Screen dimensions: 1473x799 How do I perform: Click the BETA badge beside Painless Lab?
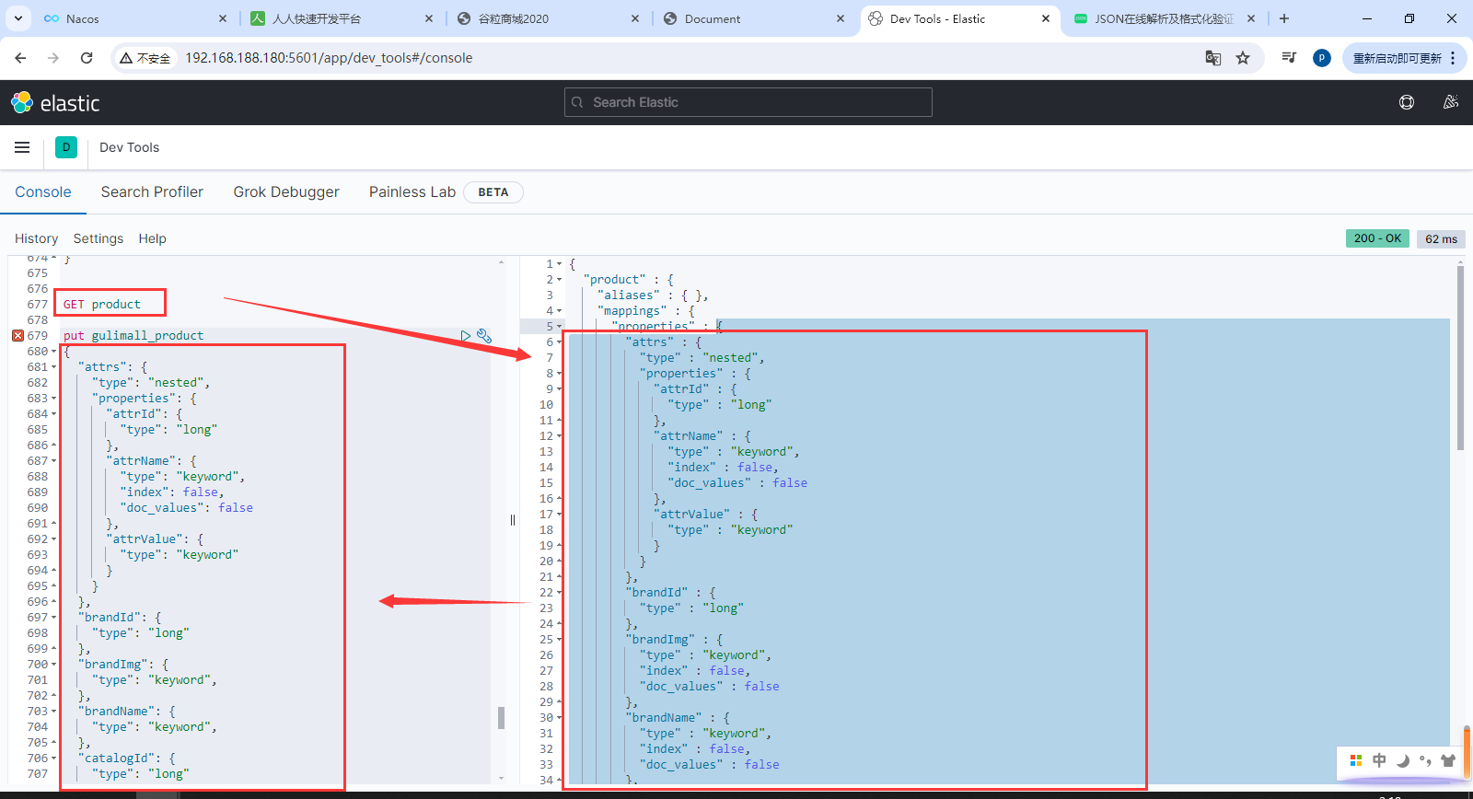pos(493,192)
